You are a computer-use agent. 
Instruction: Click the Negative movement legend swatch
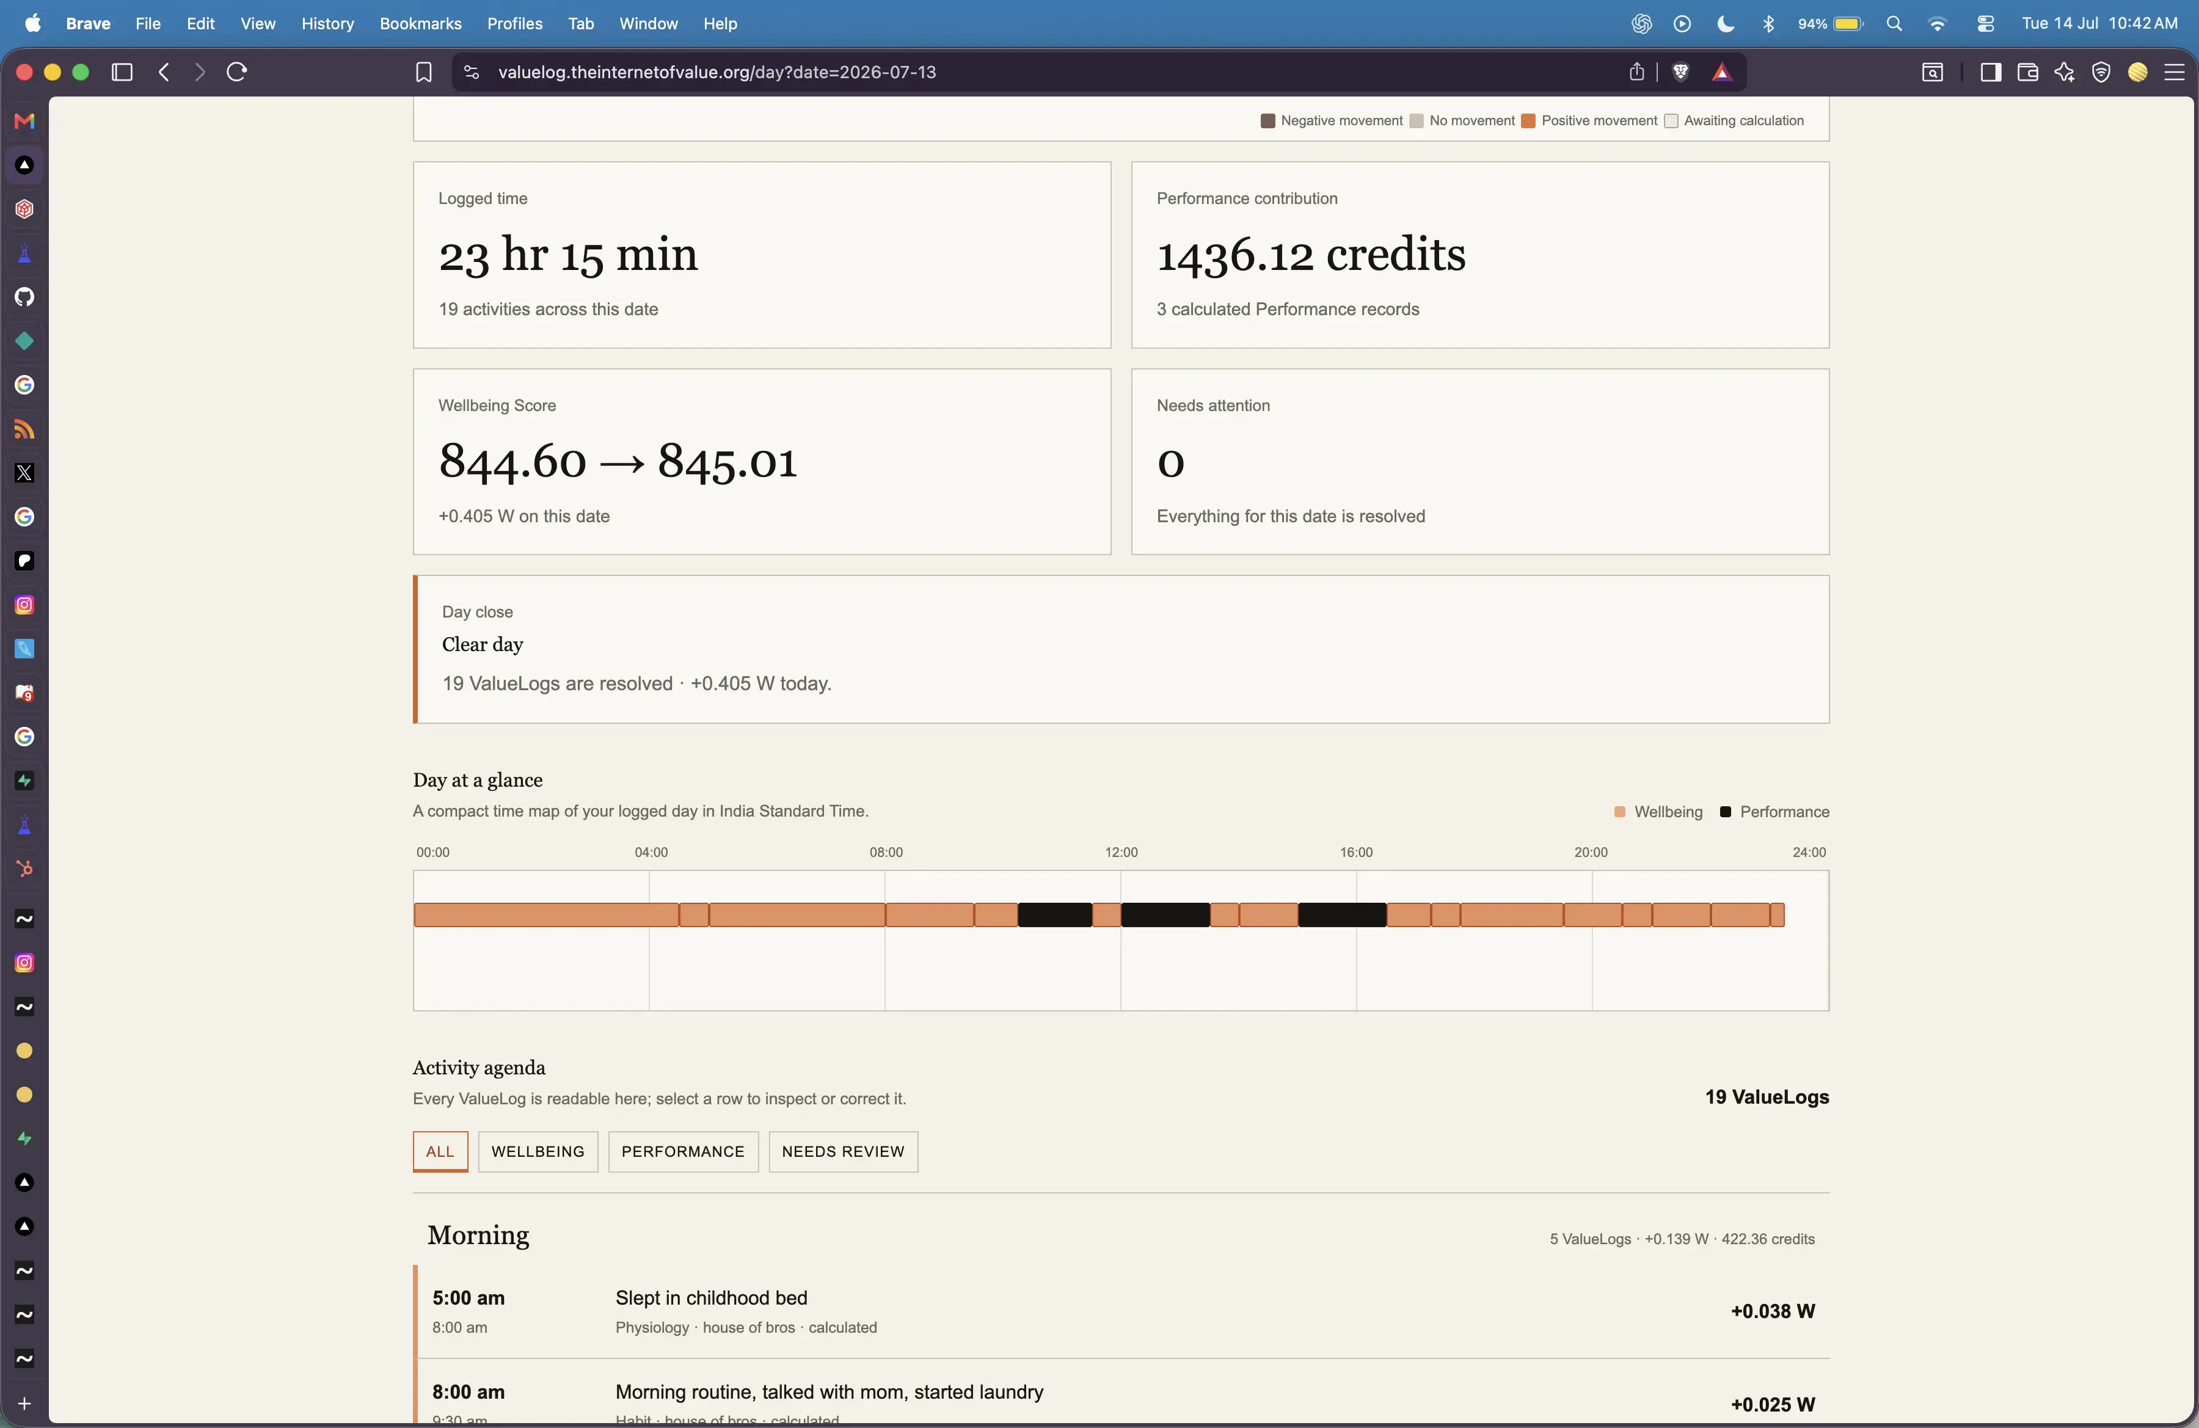1267,121
